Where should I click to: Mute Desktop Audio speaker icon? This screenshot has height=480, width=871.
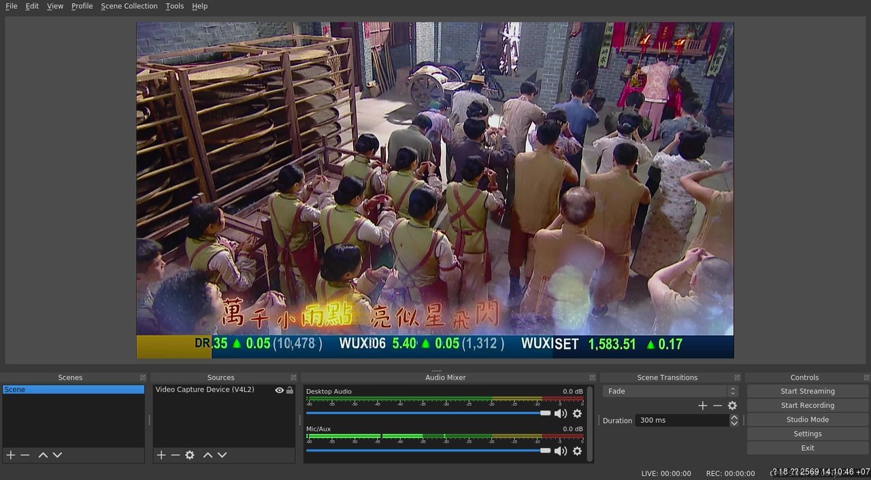[x=561, y=413]
